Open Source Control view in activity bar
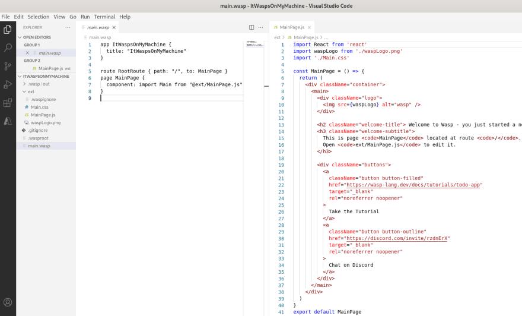The image size is (522, 316). coord(8,66)
